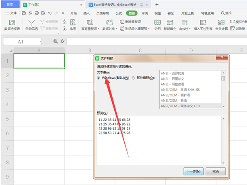The image size is (247, 185).
Task: Click the 智能填充 smart fill icon
Action: (171, 23)
